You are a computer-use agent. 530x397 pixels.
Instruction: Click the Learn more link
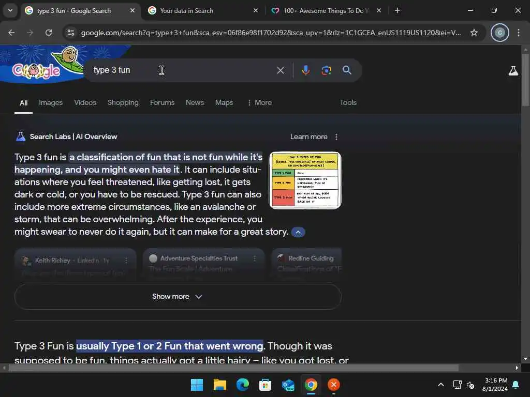(x=308, y=136)
